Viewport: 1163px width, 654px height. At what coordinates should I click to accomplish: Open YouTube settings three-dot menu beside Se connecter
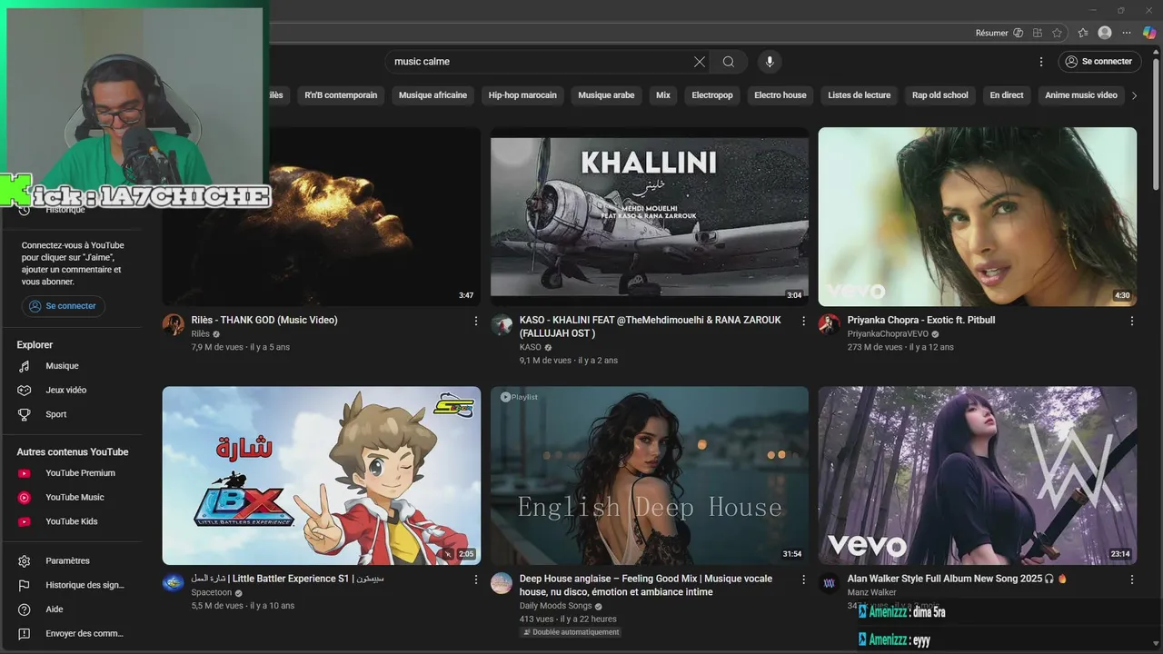pyautogui.click(x=1041, y=62)
